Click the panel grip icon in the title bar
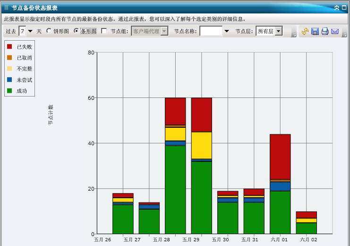 tap(6, 8)
